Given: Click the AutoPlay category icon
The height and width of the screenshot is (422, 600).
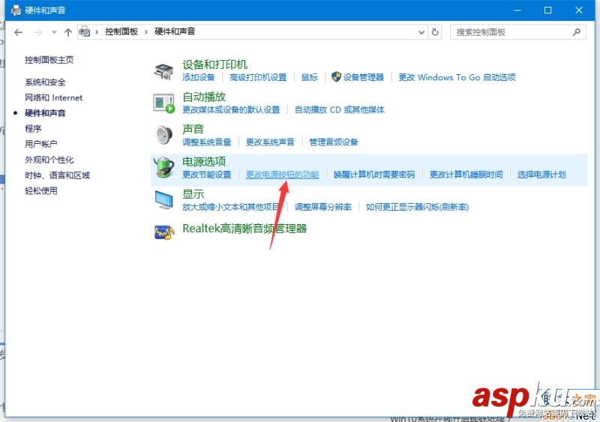Looking at the screenshot, I should 164,103.
